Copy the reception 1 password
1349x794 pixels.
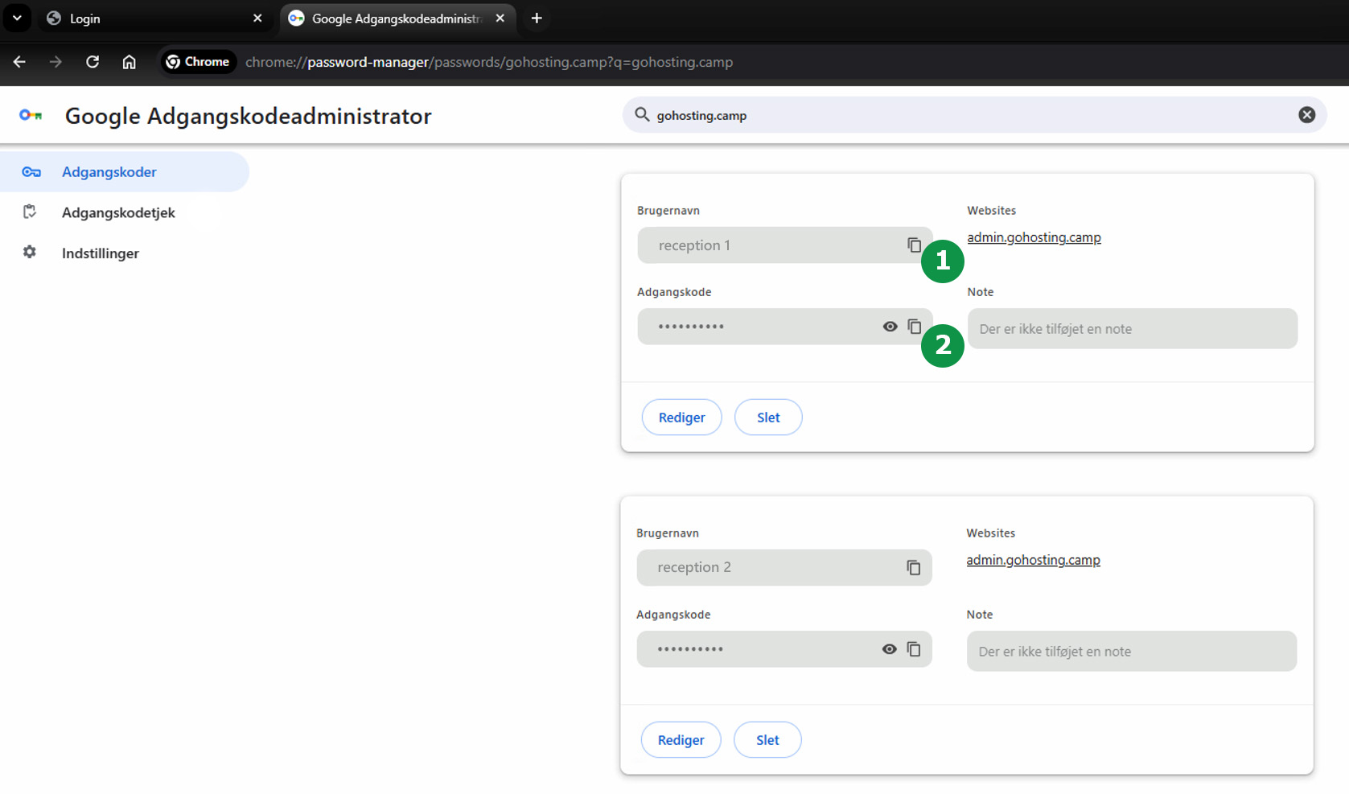coord(914,326)
